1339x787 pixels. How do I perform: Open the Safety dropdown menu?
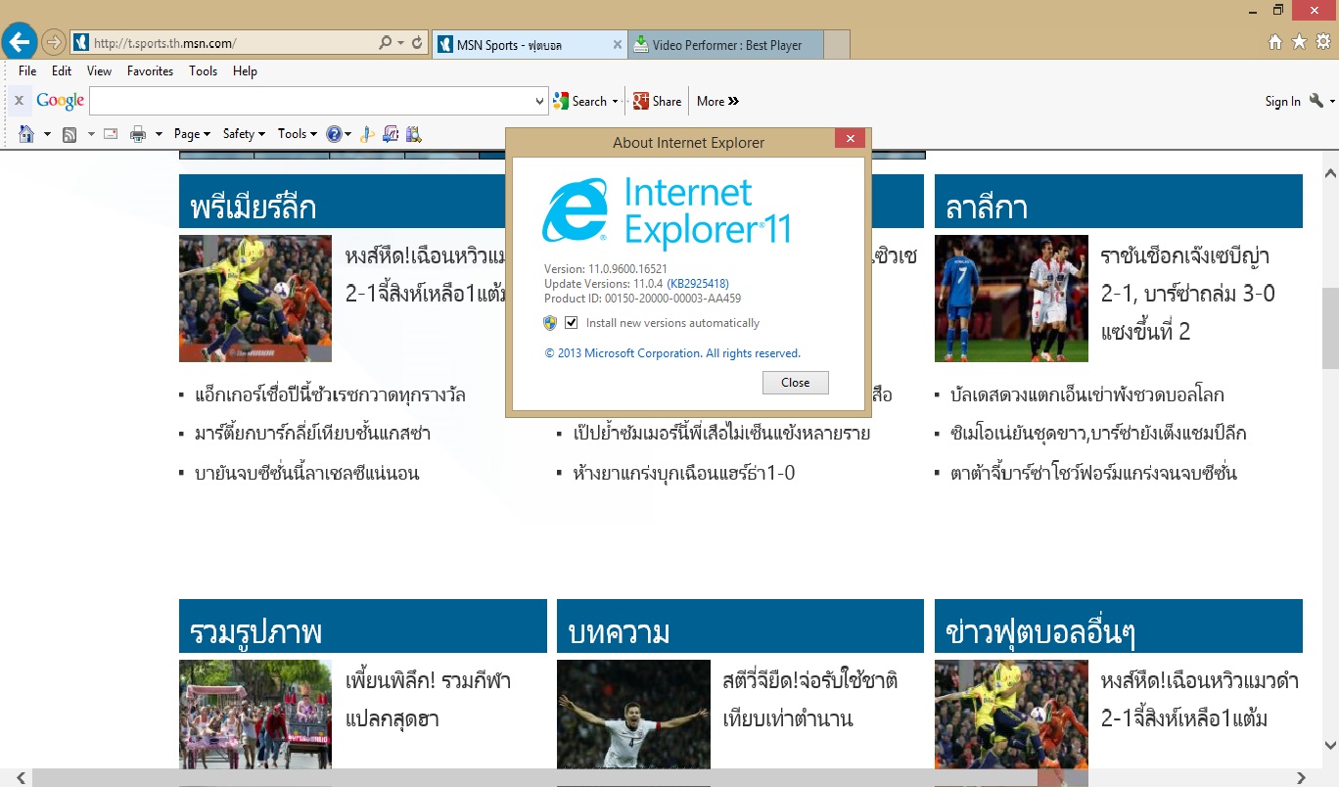click(x=244, y=134)
